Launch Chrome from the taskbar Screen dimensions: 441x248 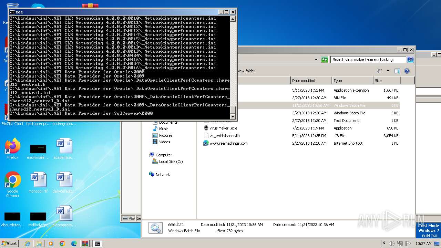tap(62, 244)
